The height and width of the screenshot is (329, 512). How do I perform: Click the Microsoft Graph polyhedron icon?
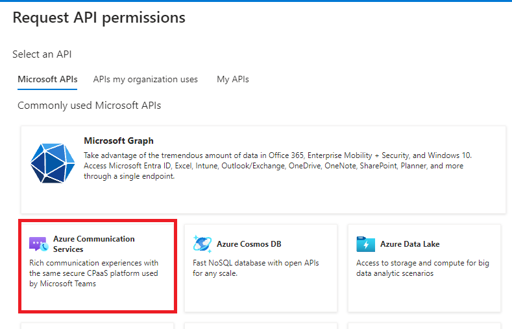tap(53, 163)
